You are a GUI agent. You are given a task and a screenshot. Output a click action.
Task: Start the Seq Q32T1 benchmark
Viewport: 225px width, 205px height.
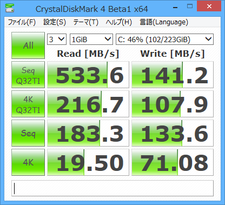[x=28, y=75]
